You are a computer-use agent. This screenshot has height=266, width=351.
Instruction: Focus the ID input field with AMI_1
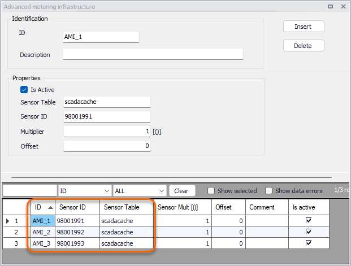click(101, 37)
